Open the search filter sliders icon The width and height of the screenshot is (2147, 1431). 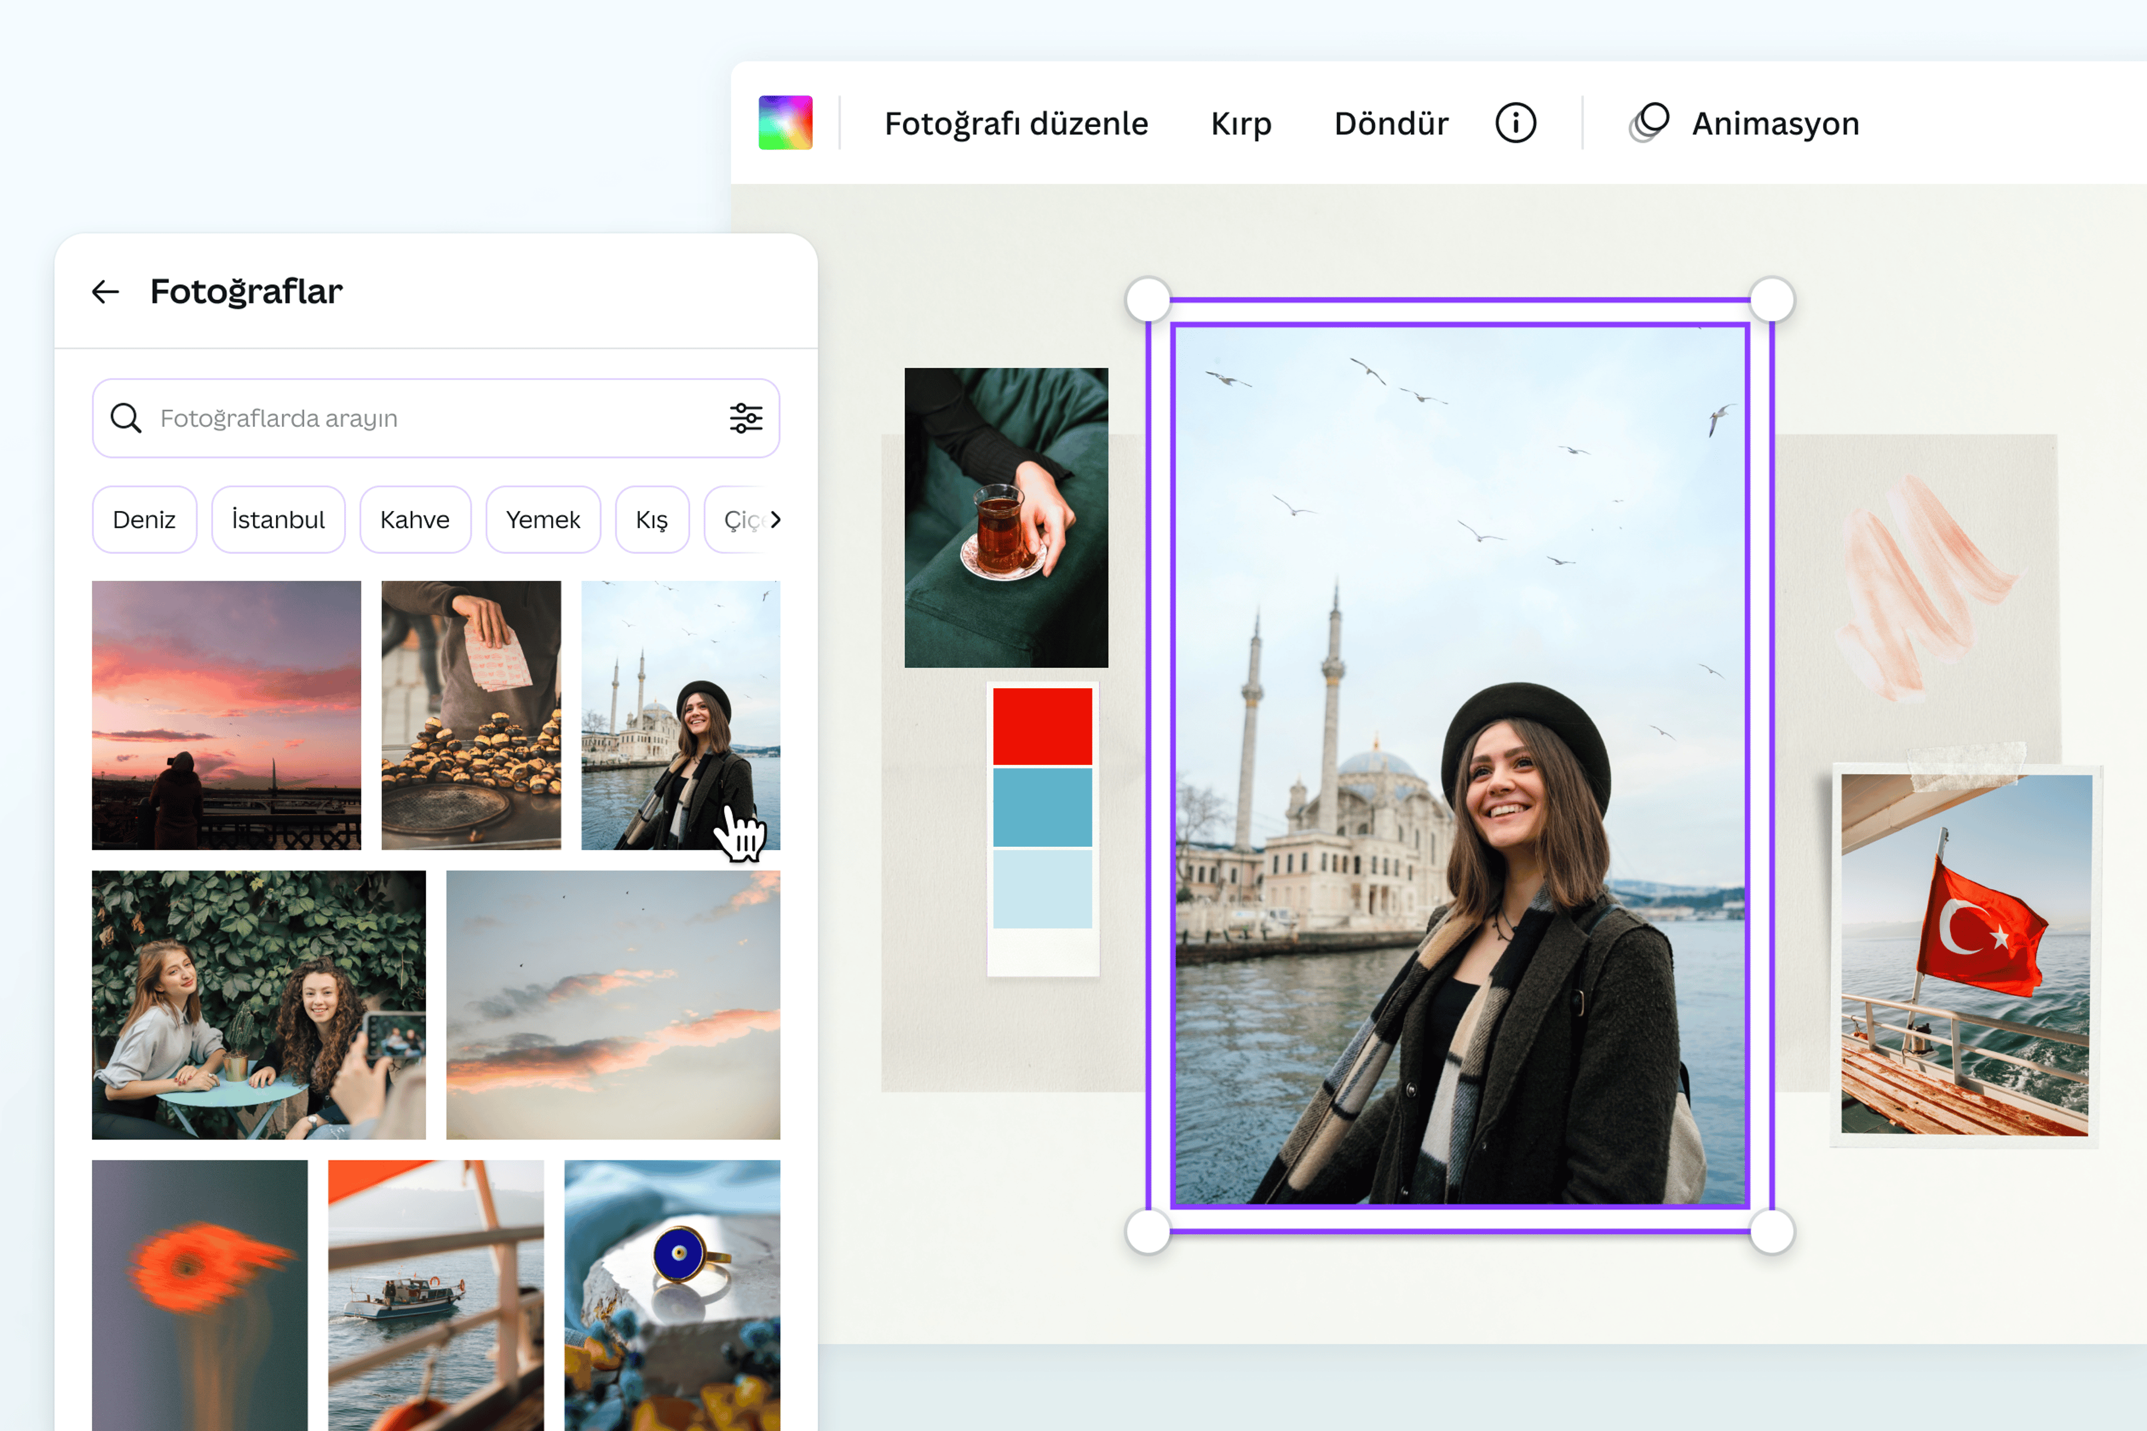(x=746, y=418)
